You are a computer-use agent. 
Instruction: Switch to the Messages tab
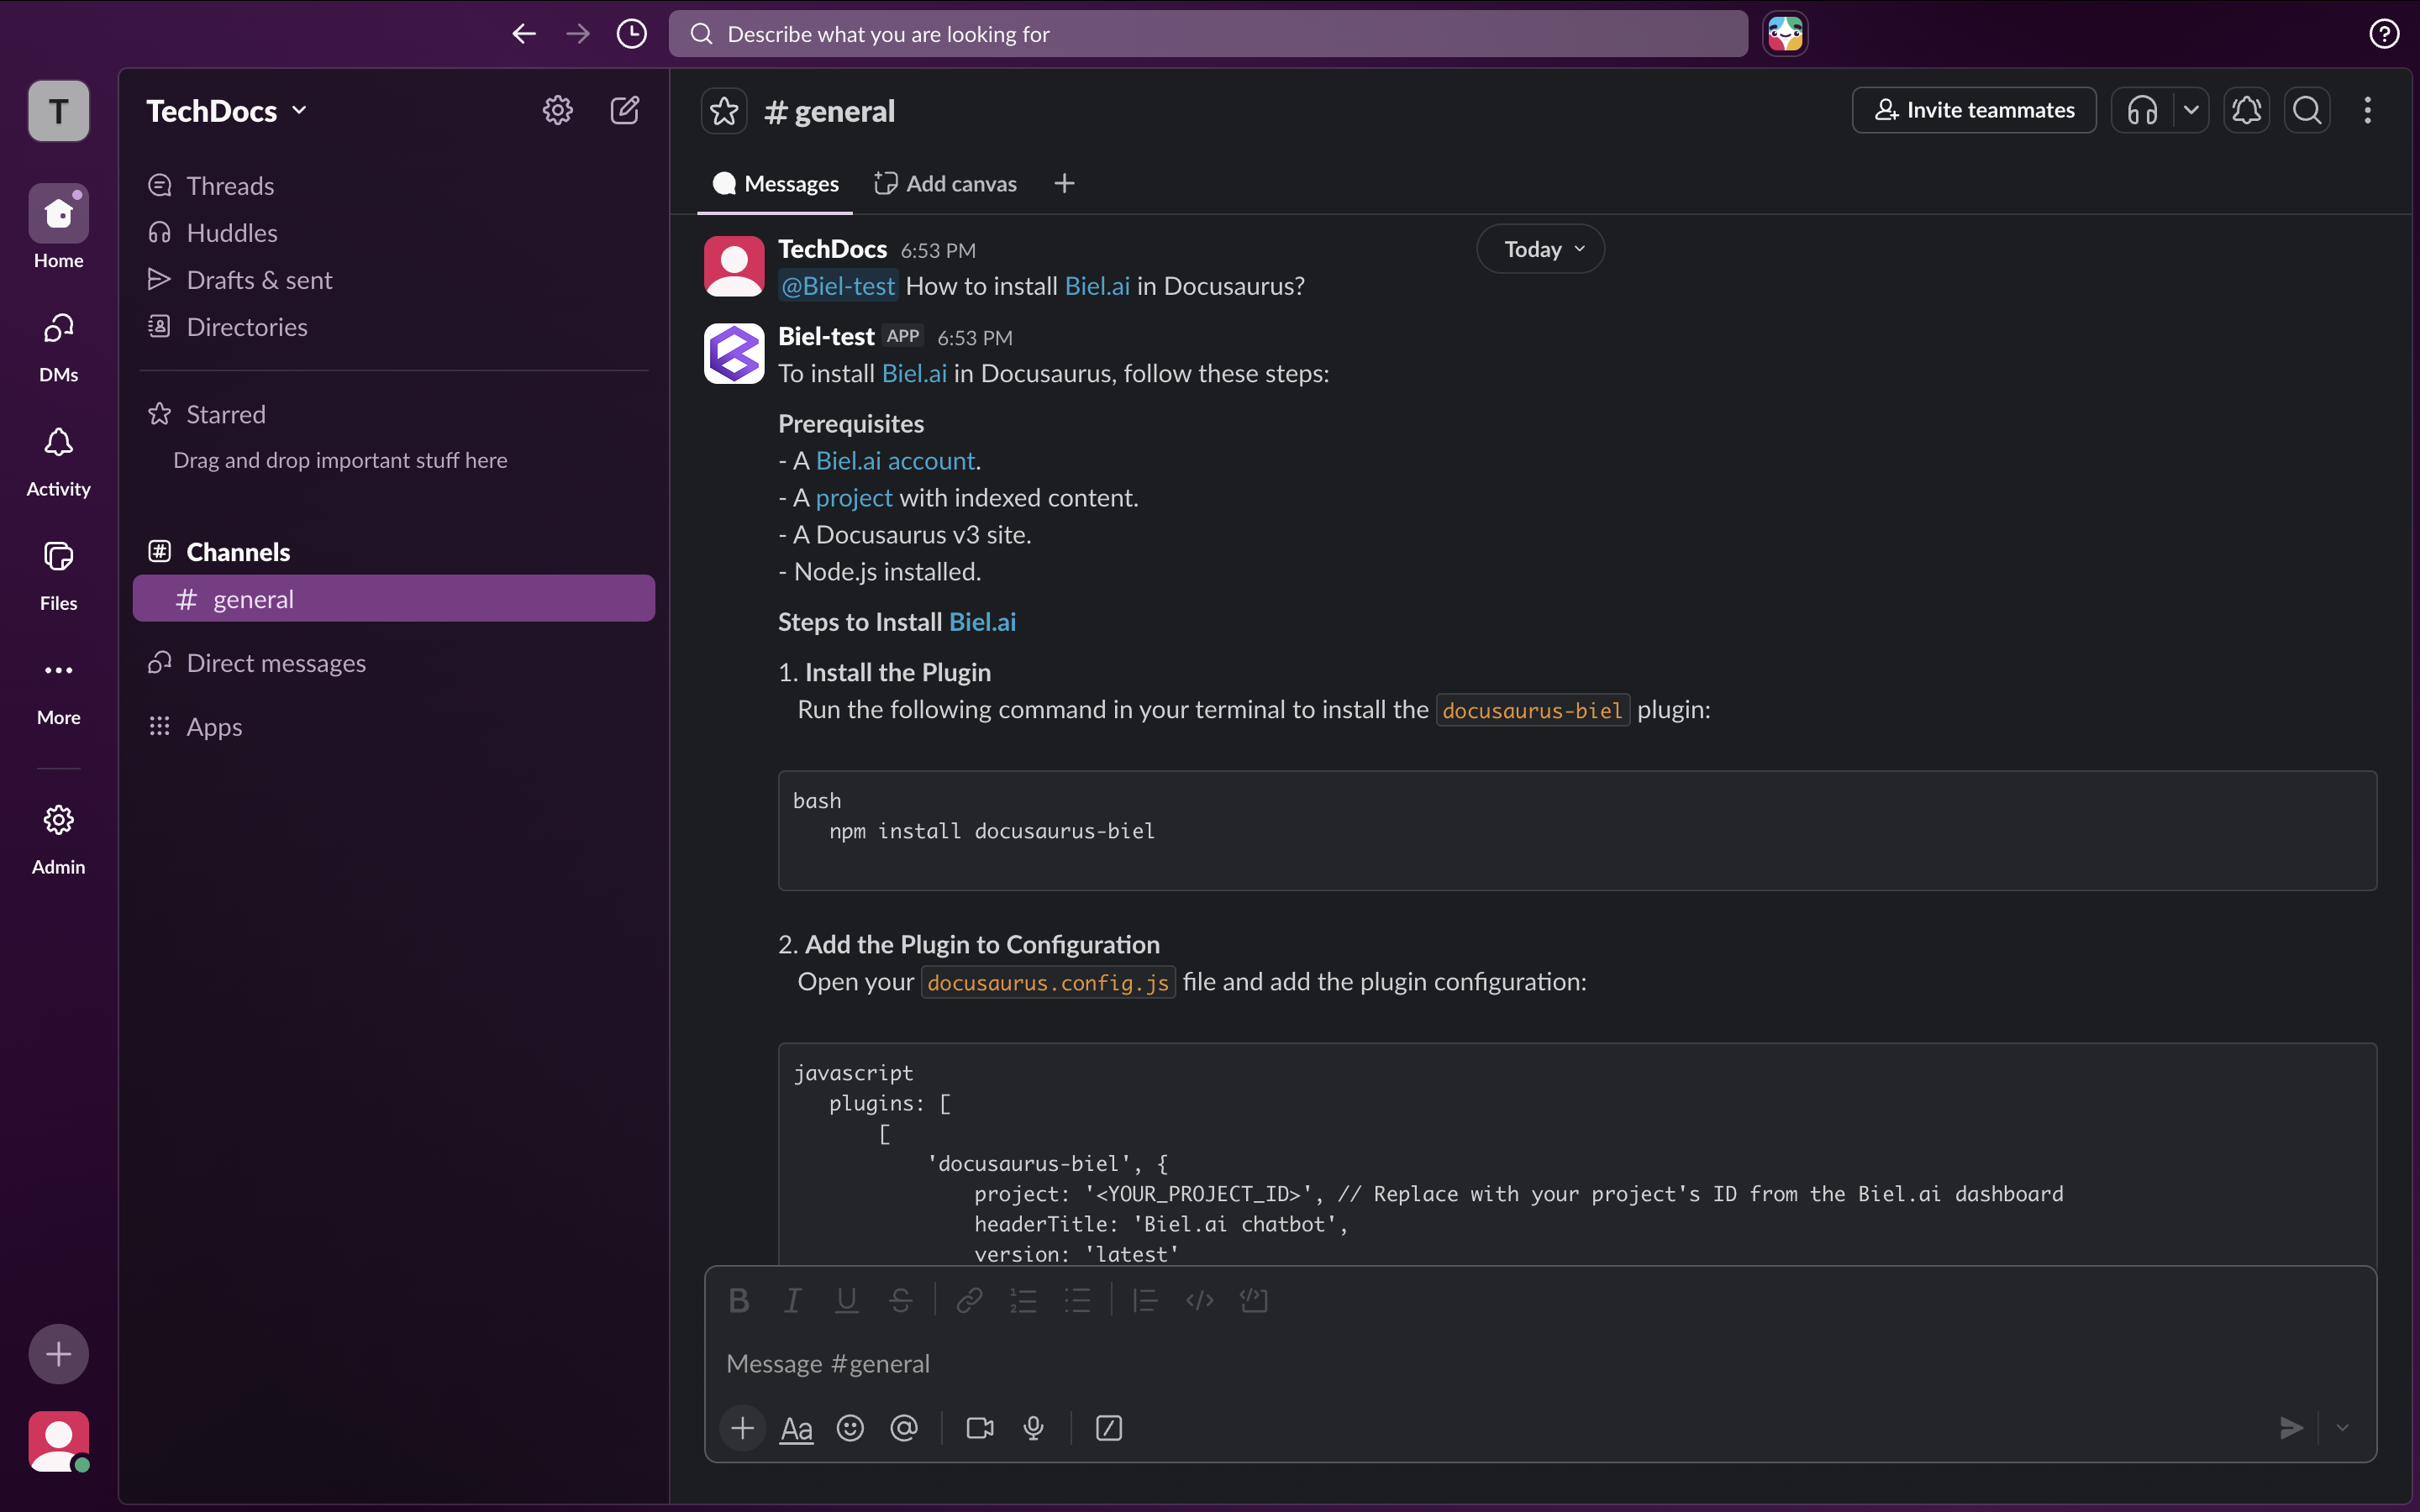tap(775, 183)
